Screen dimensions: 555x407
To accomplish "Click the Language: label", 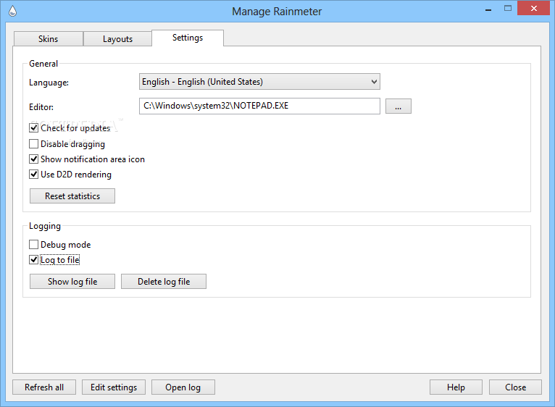I will [49, 83].
